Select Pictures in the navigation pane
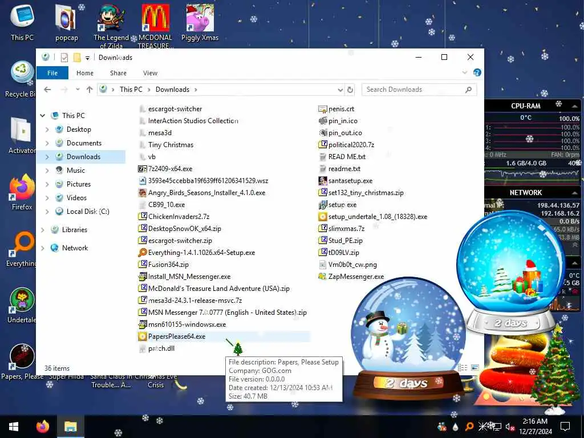The width and height of the screenshot is (584, 438). (79, 184)
